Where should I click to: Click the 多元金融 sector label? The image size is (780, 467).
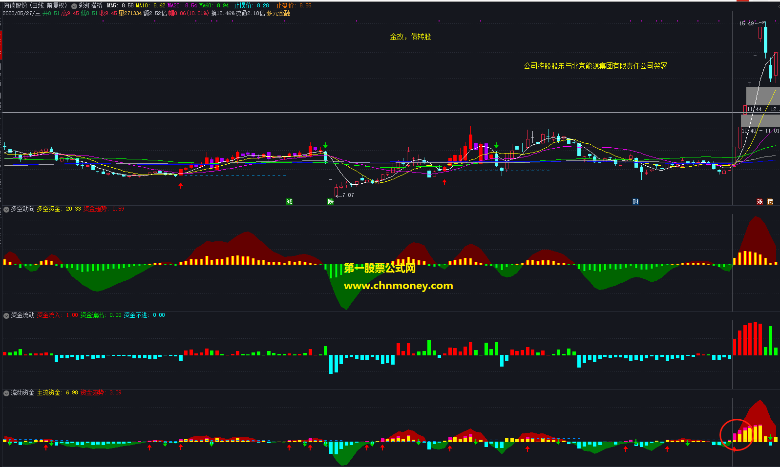pyautogui.click(x=278, y=13)
